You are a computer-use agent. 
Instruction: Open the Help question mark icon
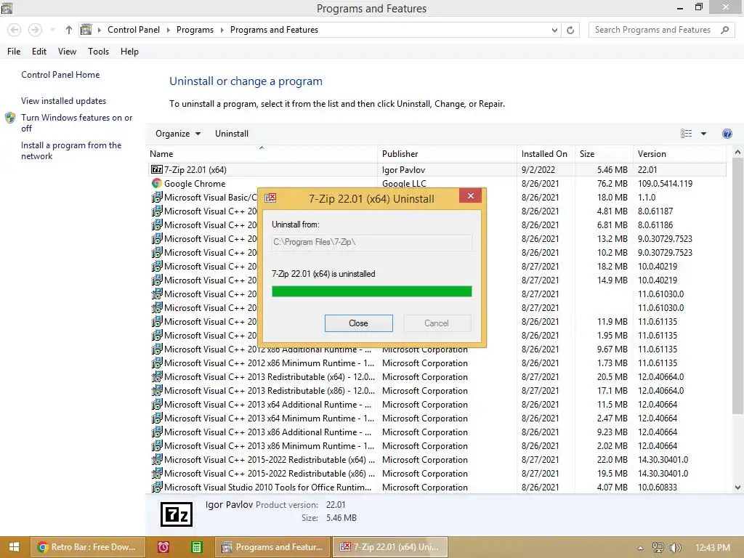click(727, 134)
